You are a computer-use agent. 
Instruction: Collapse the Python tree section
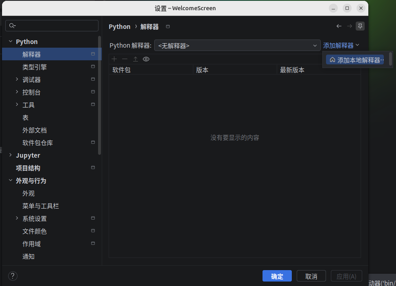[10, 41]
